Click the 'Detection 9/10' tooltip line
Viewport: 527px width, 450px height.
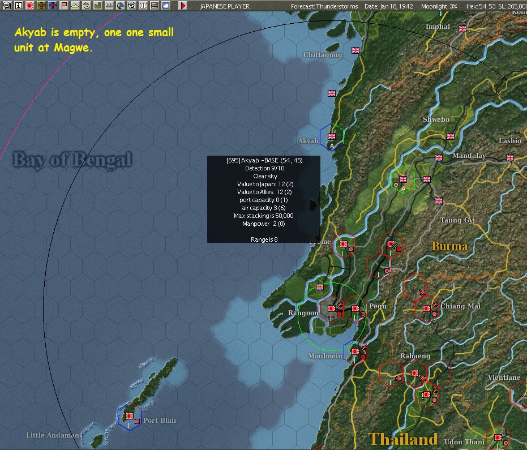(264, 168)
